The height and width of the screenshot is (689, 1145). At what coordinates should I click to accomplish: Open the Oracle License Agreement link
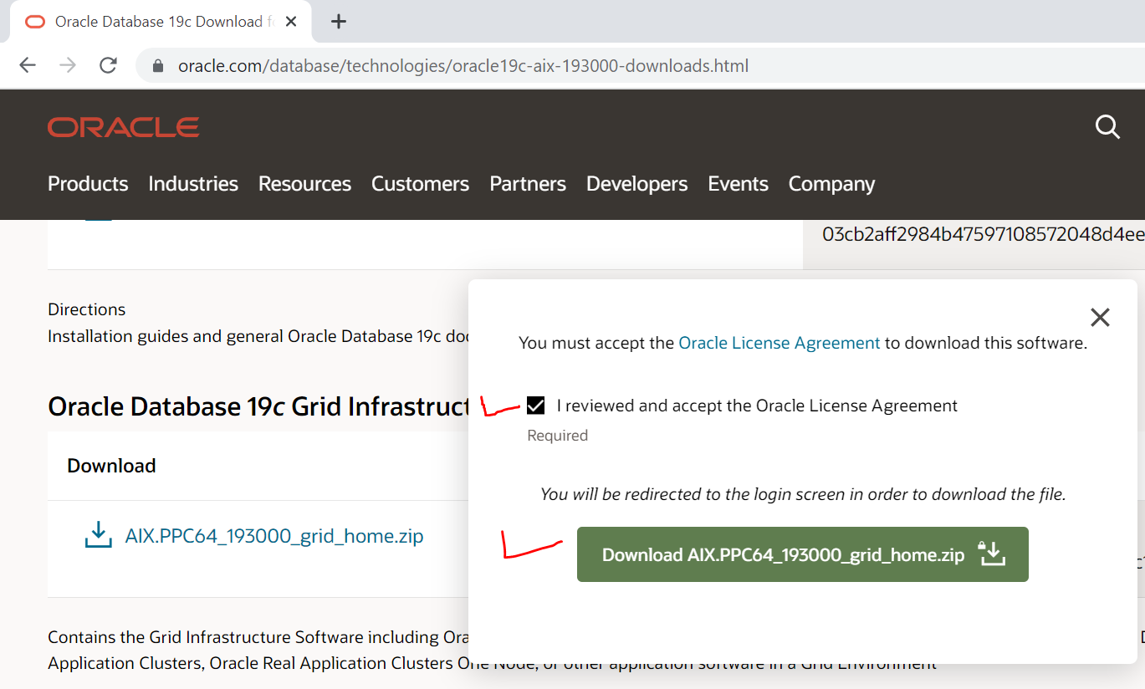coord(779,343)
